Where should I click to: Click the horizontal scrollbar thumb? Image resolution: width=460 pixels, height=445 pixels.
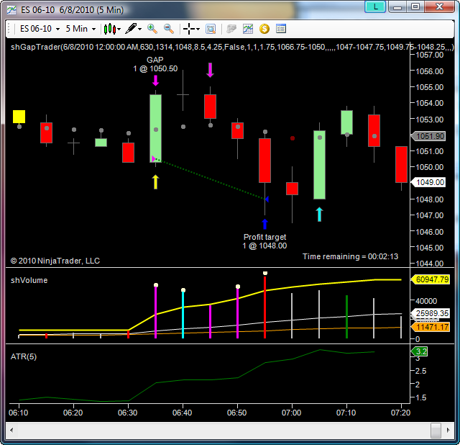click(436, 431)
